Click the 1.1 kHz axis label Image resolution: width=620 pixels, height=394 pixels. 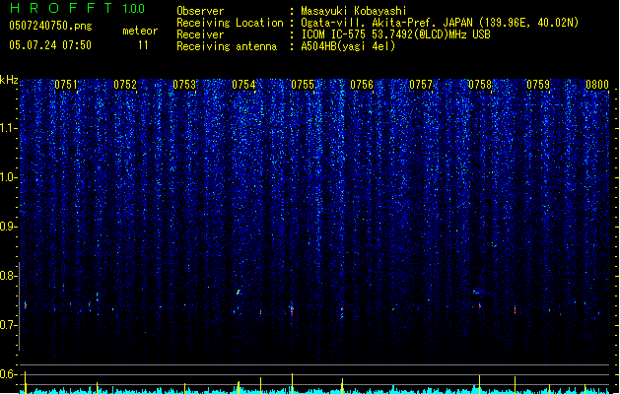[8, 128]
